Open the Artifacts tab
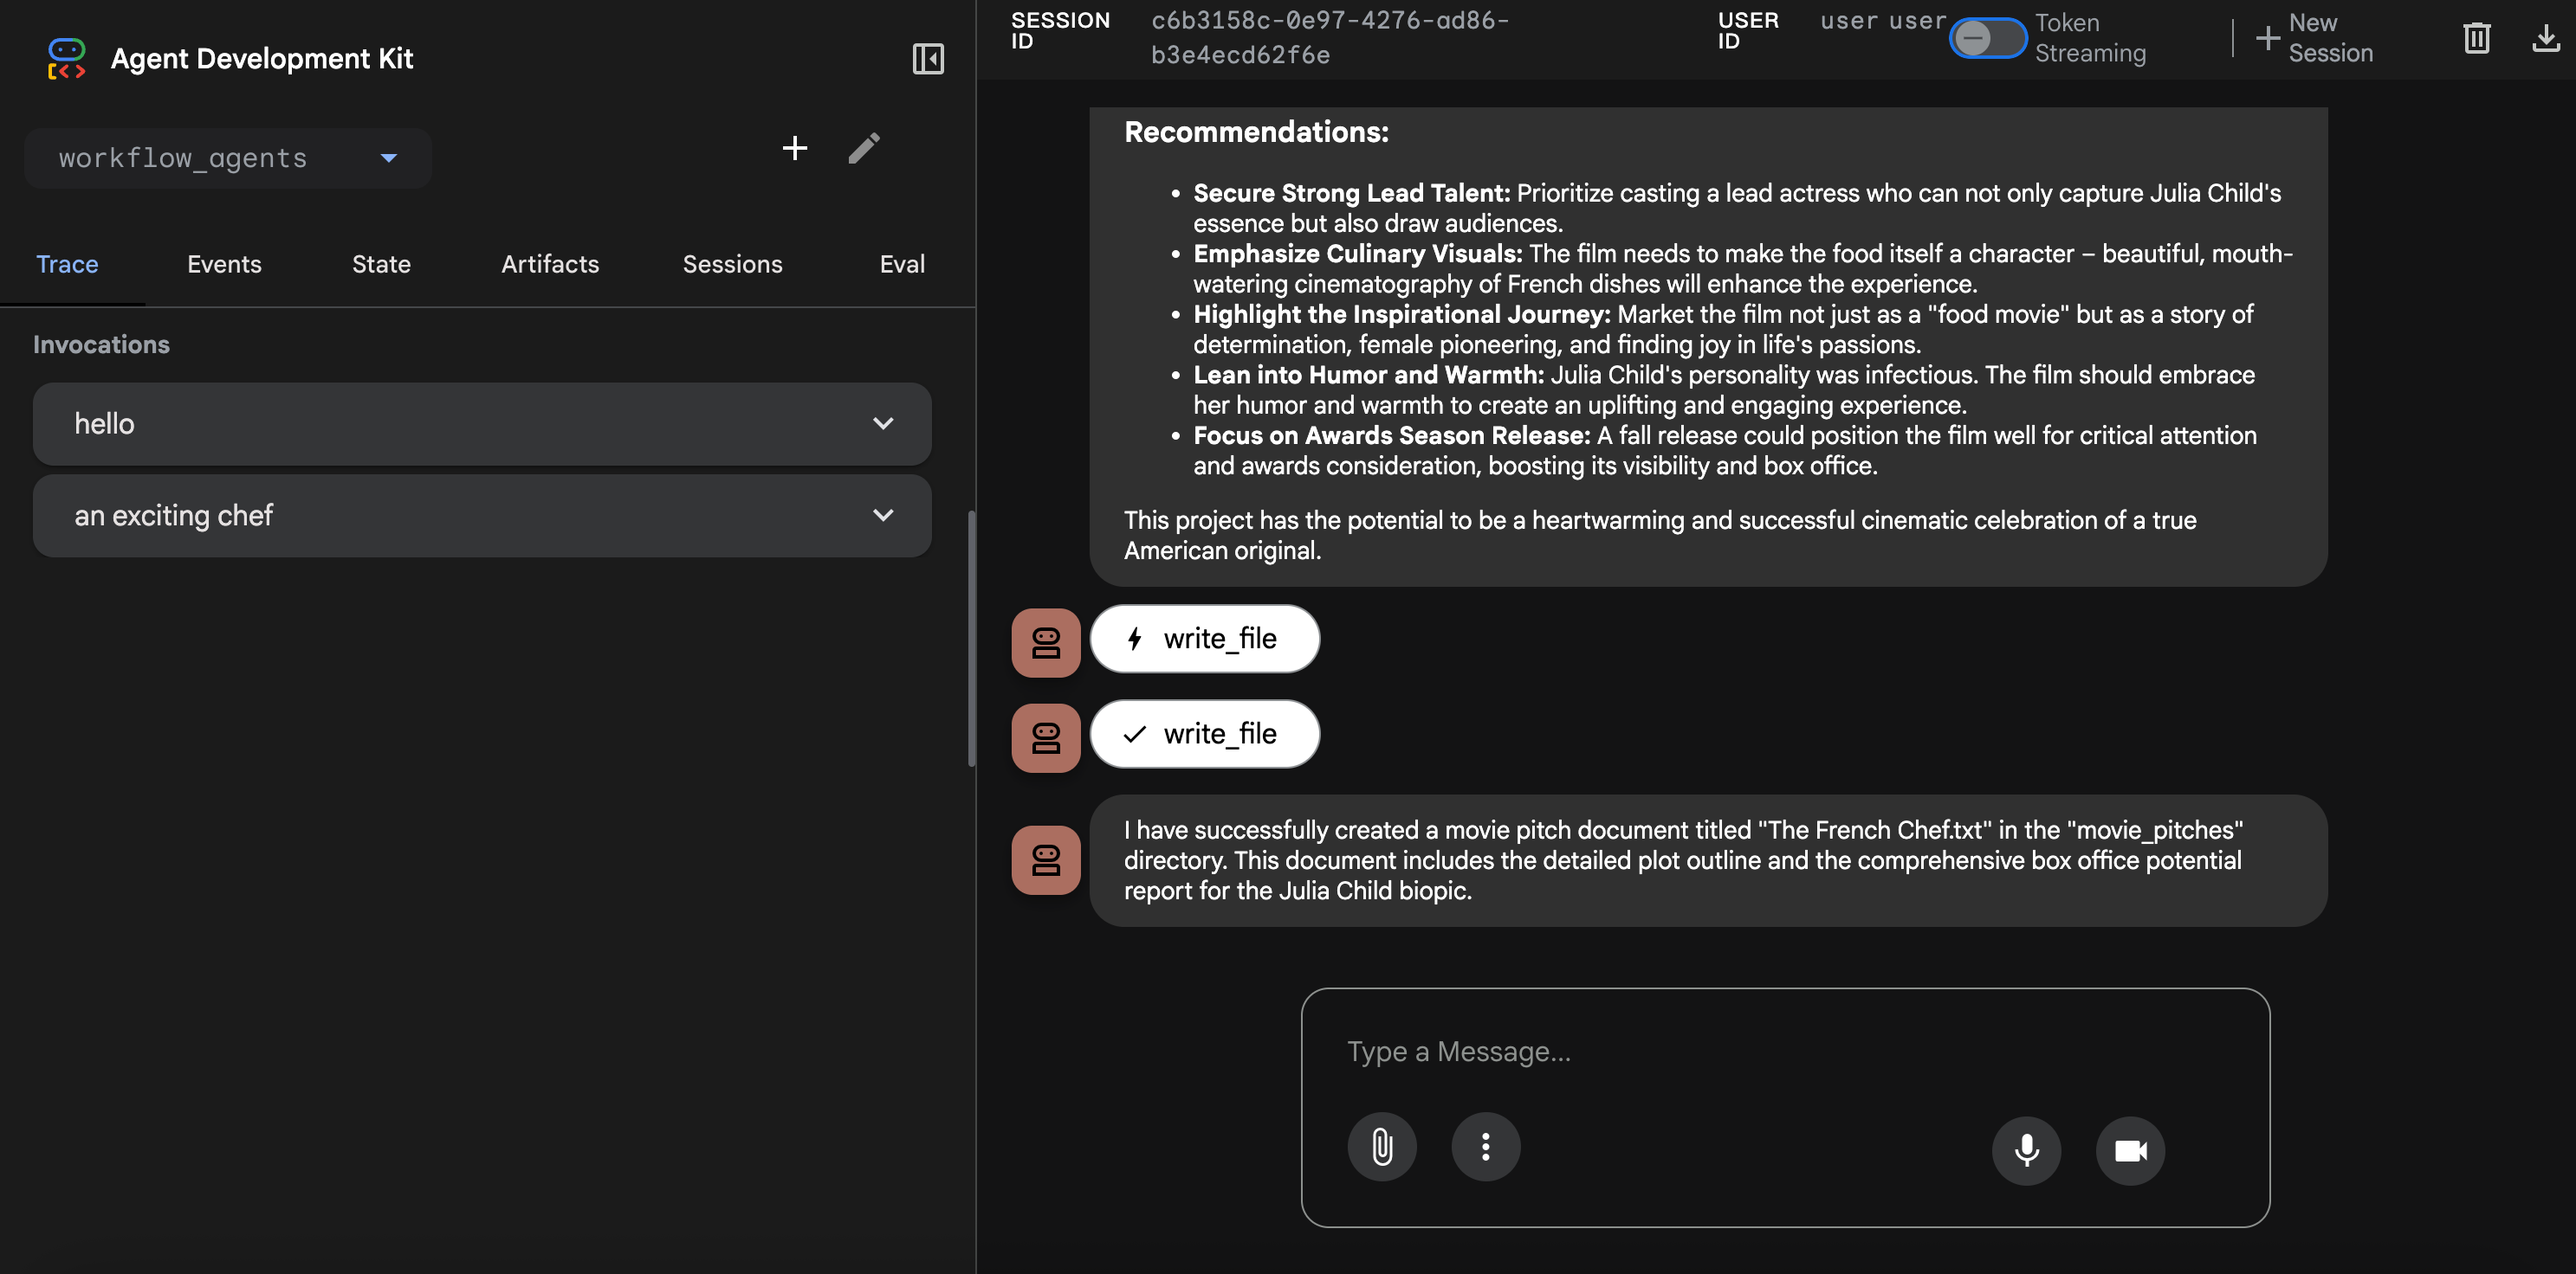The height and width of the screenshot is (1274, 2576). tap(550, 264)
